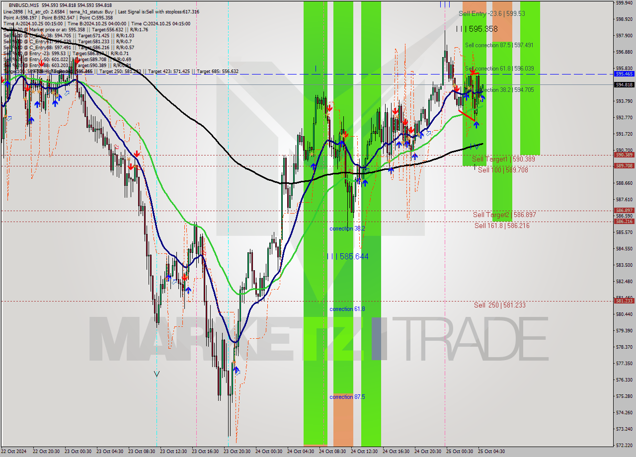Click the 592.770 price axis value
636x457 pixels.
624,118
